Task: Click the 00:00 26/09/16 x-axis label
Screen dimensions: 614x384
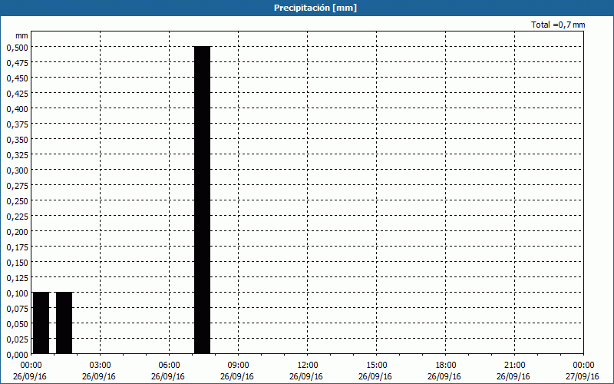Action: [x=30, y=371]
